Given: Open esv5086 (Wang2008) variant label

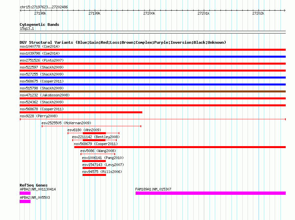Looking at the screenshot, I should [98, 151].
